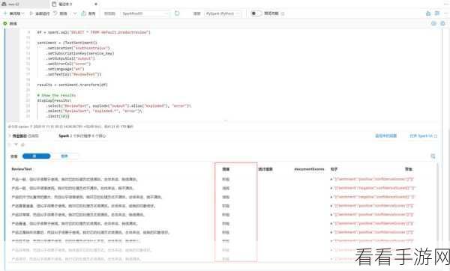The image size is (450, 271).
Task: Expand the job execution section
Action: point(10,135)
